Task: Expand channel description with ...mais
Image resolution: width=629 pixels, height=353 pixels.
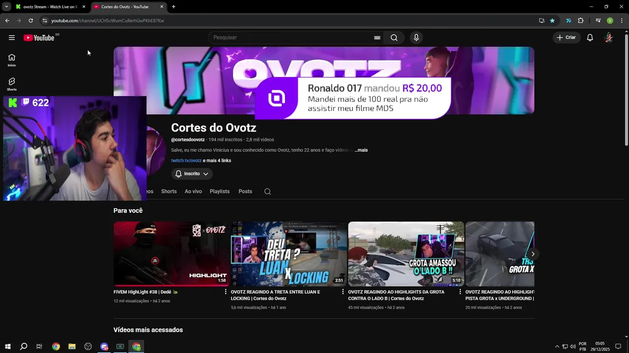Action: (361, 150)
